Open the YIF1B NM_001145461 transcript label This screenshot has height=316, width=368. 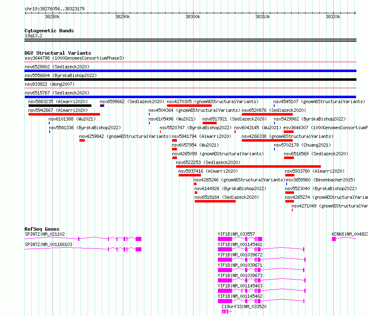(x=240, y=244)
